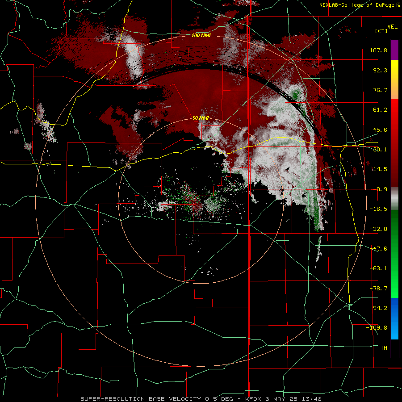Screen dimensions: 402x402
Task: Click the -47.6 legend value
Action: click(378, 249)
